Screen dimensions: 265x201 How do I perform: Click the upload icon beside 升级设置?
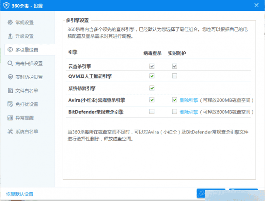[x=10, y=36]
